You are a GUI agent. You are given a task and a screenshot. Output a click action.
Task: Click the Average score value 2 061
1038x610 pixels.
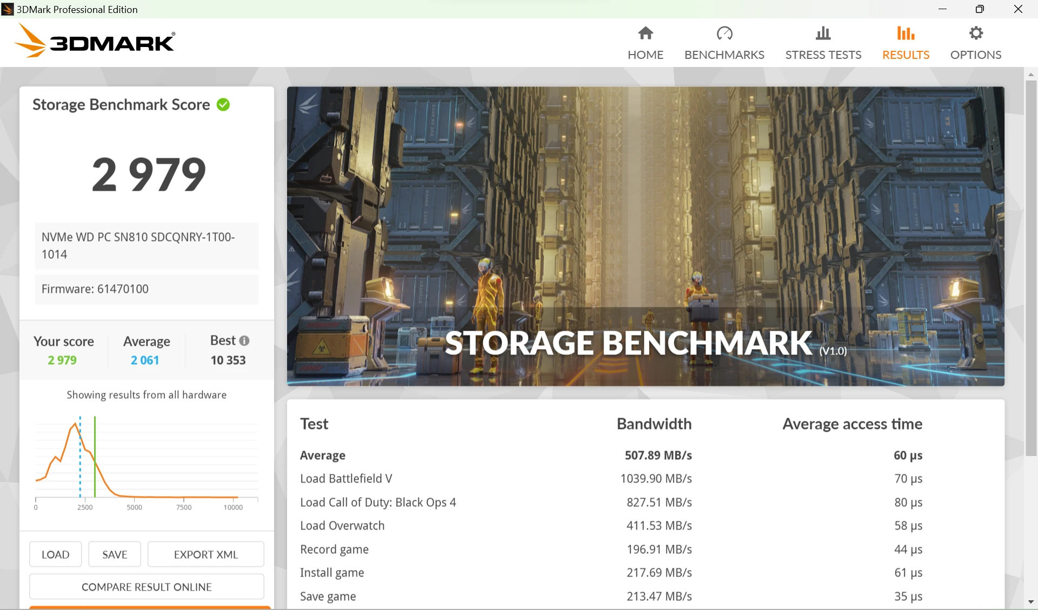145,360
